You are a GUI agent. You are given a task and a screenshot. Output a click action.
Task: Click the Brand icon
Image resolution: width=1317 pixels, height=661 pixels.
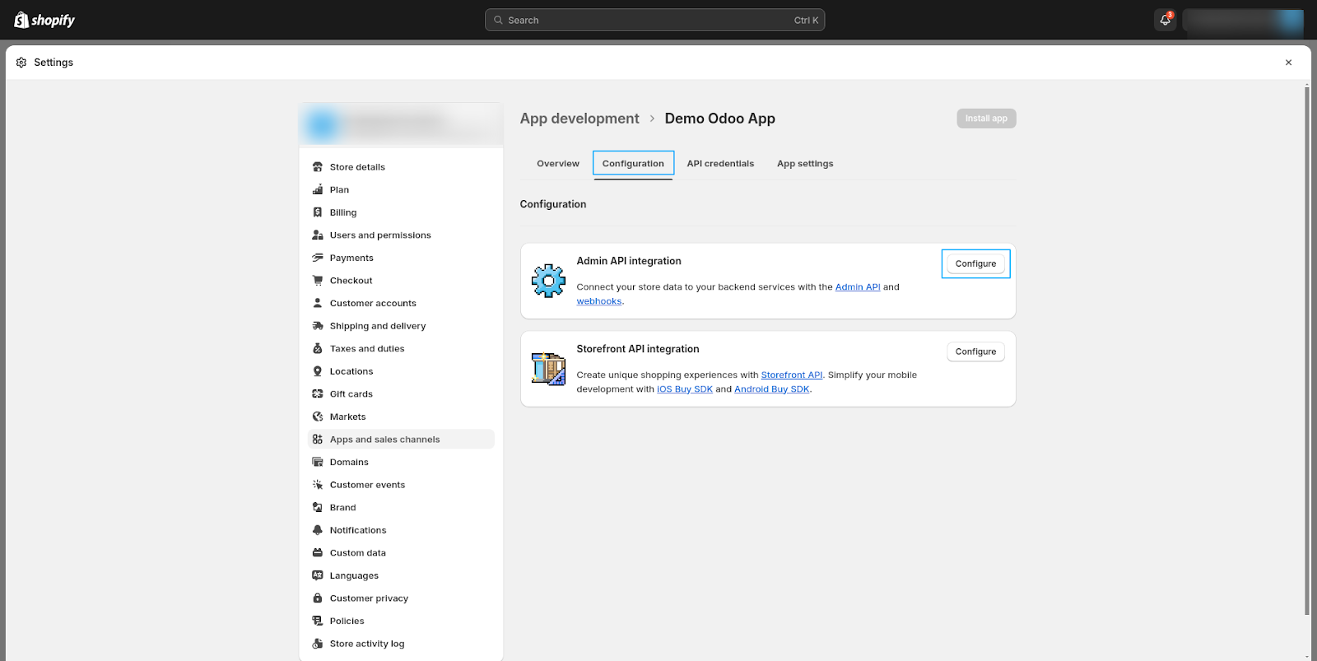318,508
